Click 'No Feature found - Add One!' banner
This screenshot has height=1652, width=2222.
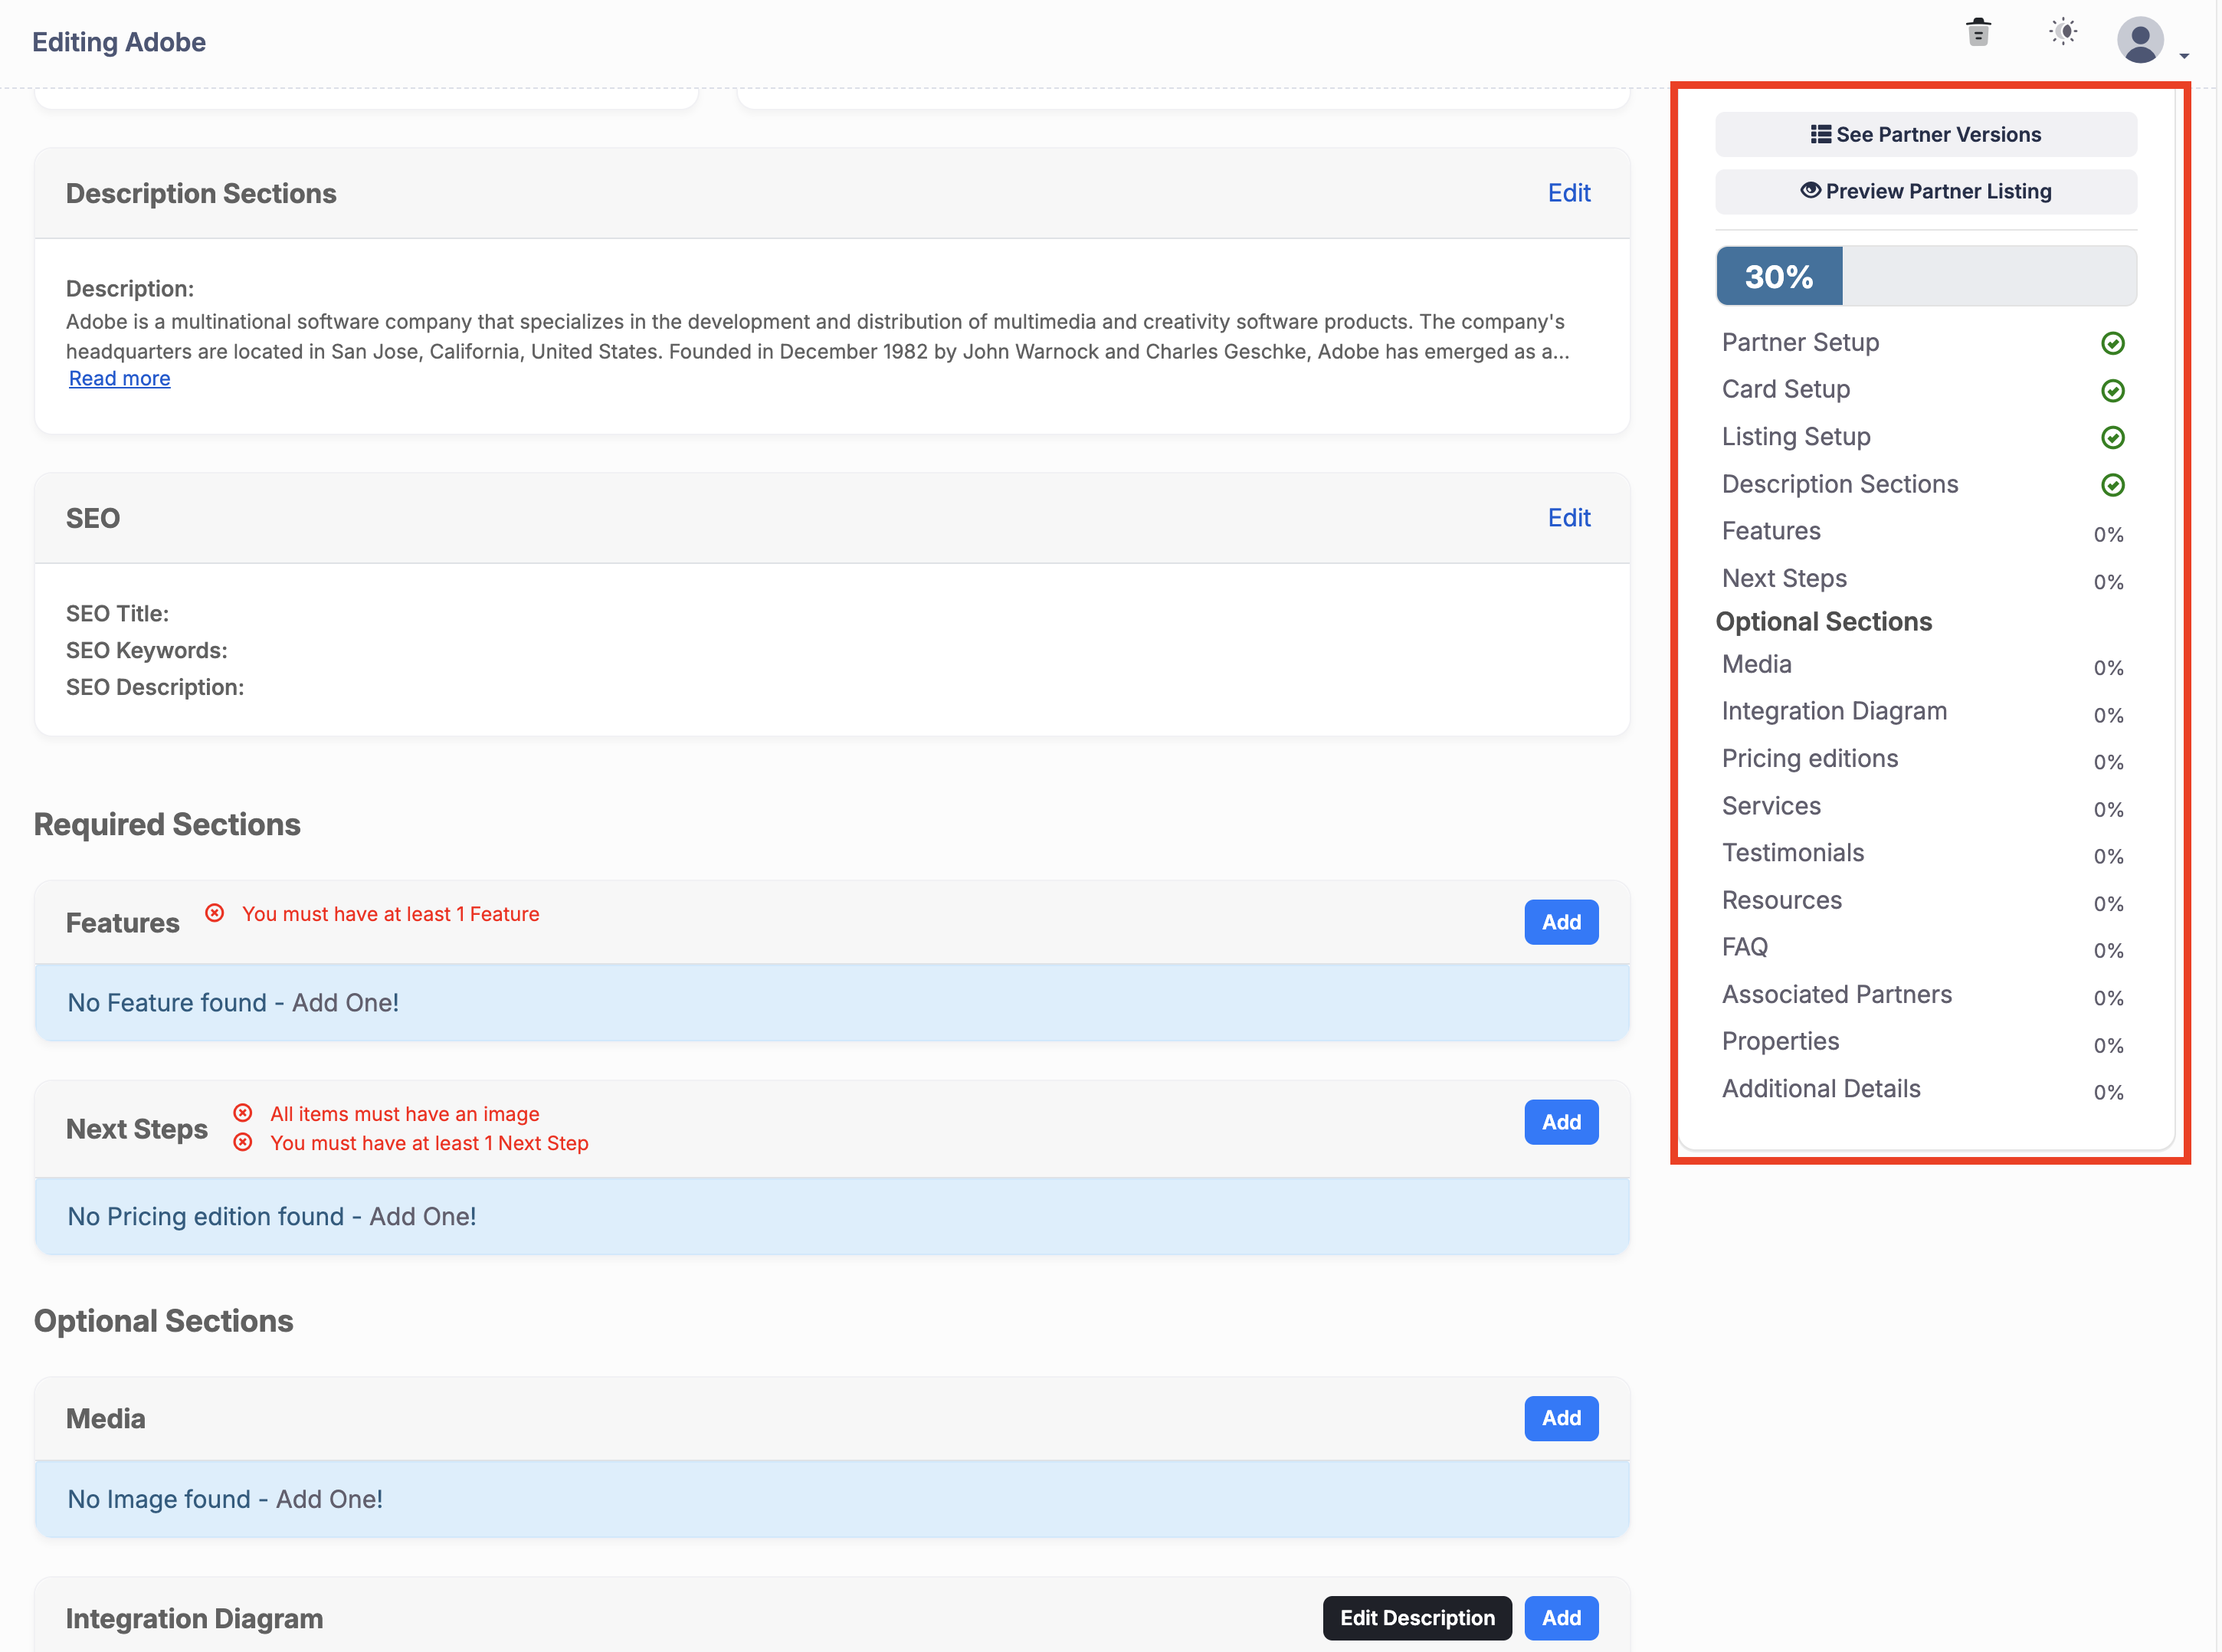coord(831,1003)
